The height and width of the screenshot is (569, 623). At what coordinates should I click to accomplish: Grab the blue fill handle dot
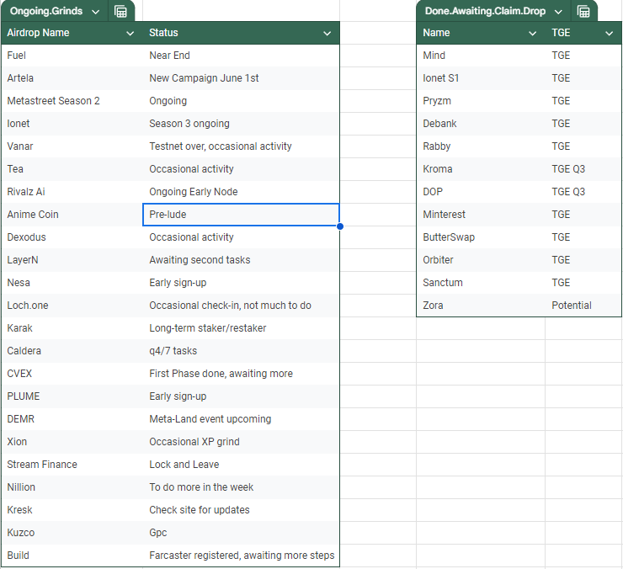click(340, 226)
